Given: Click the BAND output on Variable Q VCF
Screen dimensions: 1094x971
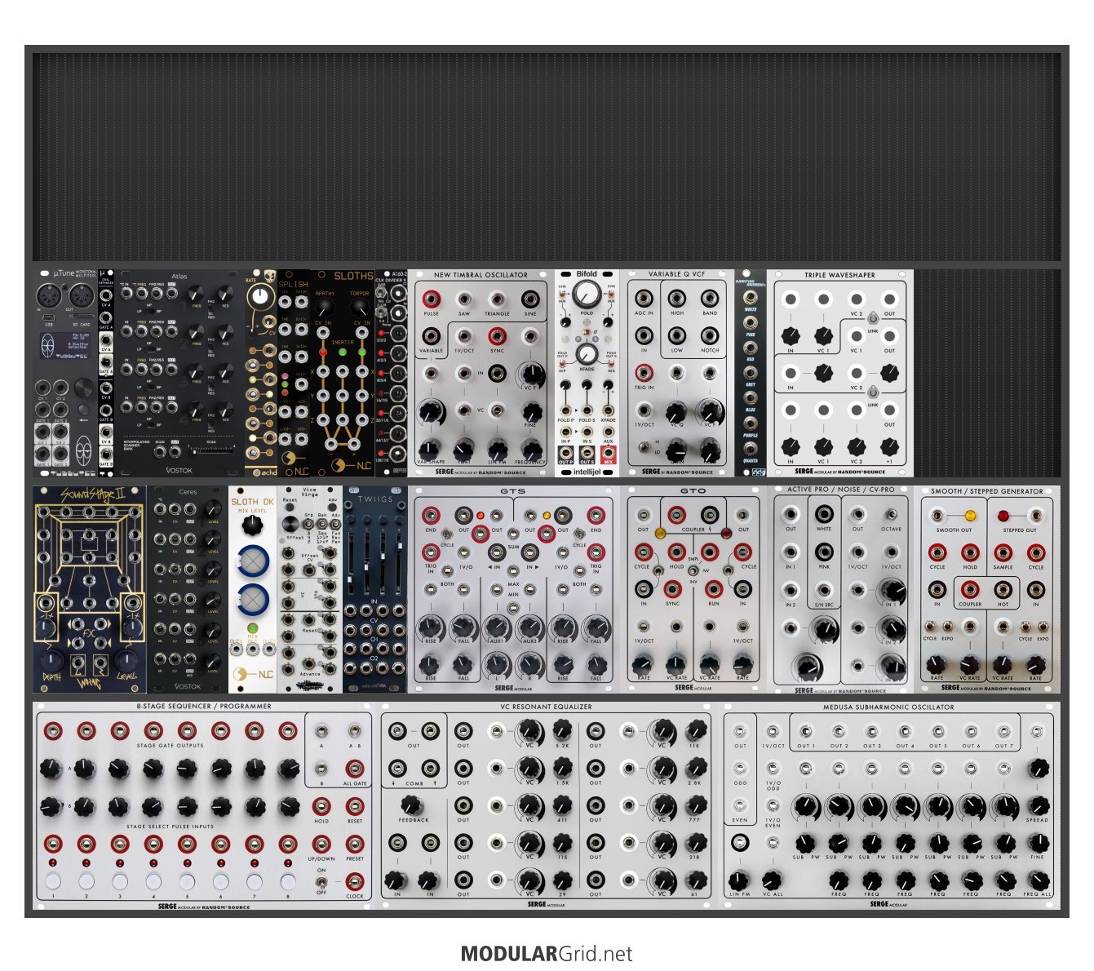Looking at the screenshot, I should 710,299.
